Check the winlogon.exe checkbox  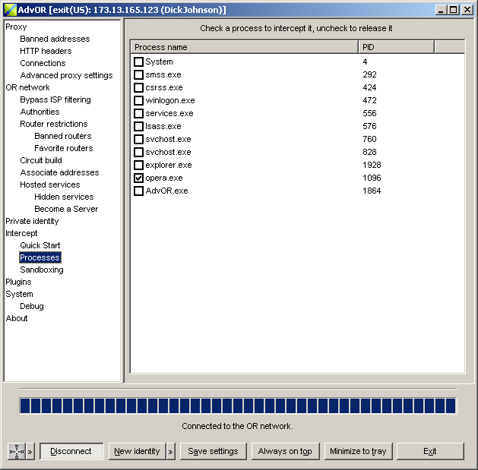(x=139, y=100)
